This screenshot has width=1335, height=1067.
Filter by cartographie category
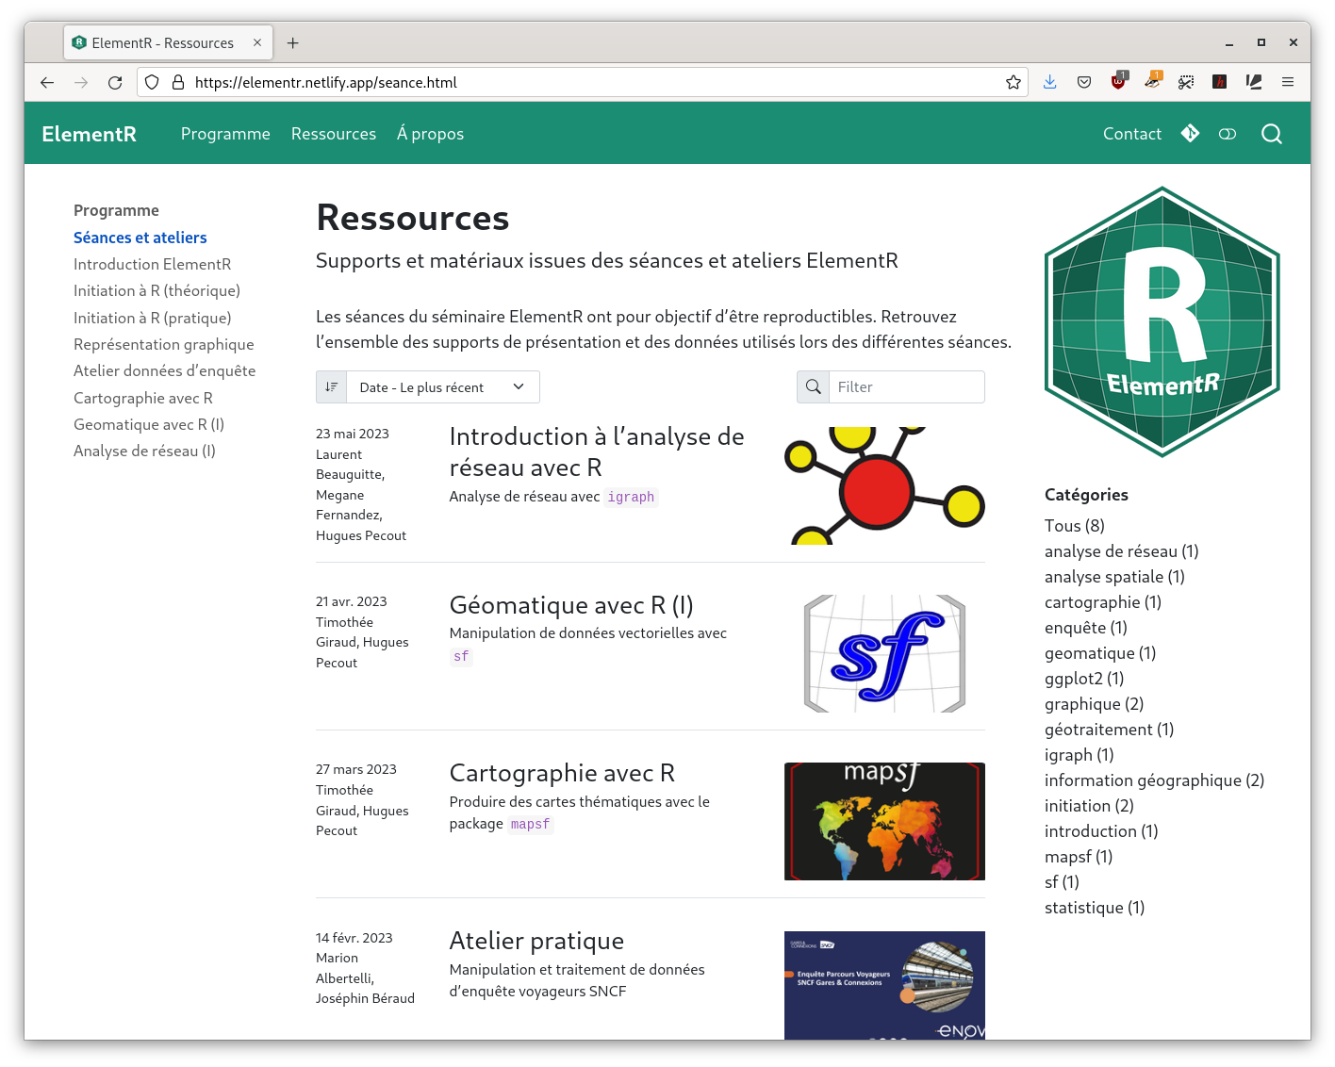click(1102, 602)
